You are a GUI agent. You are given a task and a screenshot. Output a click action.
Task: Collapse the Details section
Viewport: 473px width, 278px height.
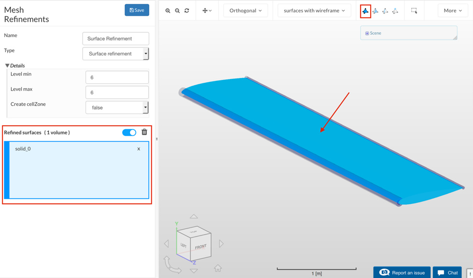coord(7,66)
